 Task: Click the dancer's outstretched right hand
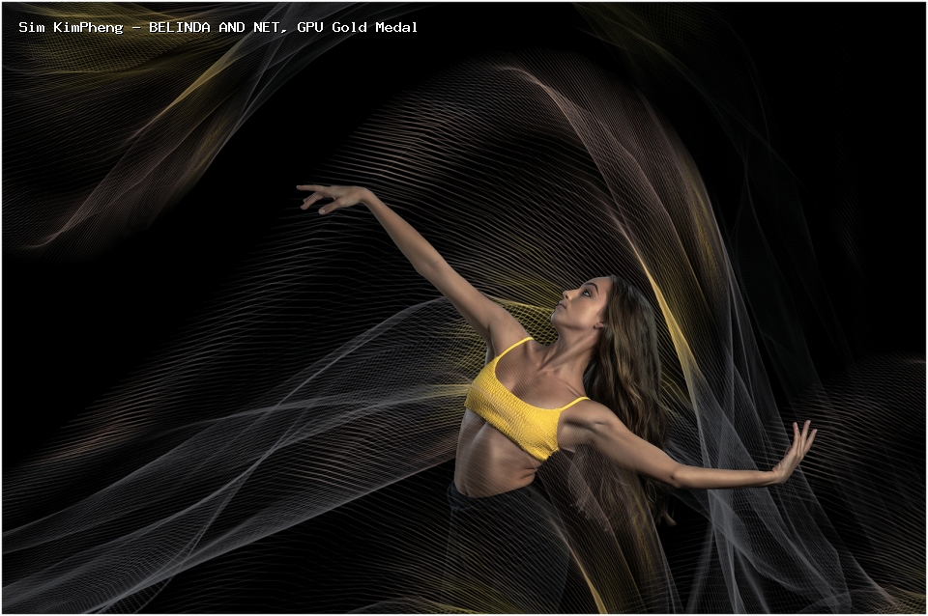pyautogui.click(x=796, y=451)
